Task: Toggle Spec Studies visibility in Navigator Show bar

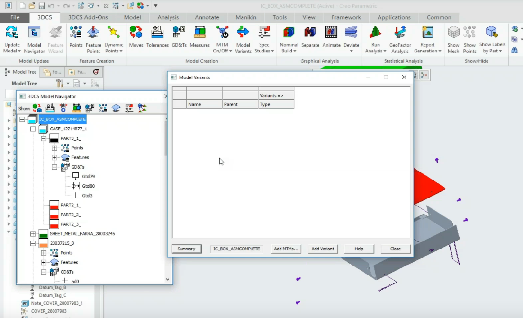Action: pos(129,108)
